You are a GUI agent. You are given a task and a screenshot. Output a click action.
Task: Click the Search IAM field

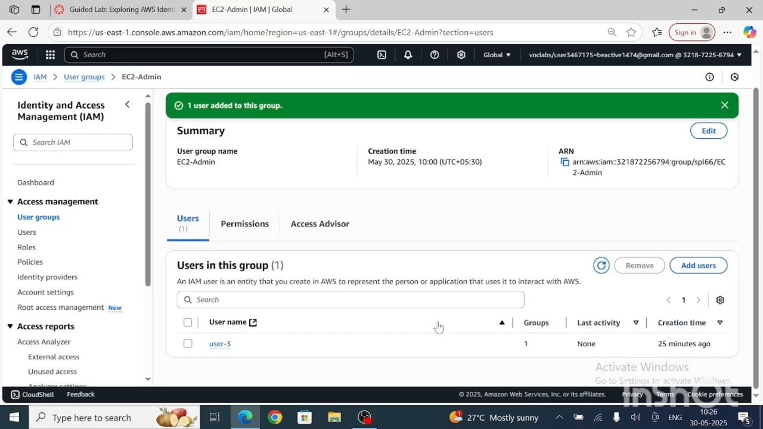point(73,142)
